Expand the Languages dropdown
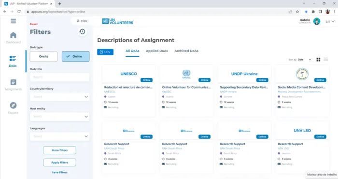Screen dimensions: 338x179 (x=59, y=136)
